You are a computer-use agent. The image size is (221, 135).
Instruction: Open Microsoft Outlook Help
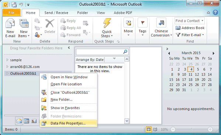(215, 13)
